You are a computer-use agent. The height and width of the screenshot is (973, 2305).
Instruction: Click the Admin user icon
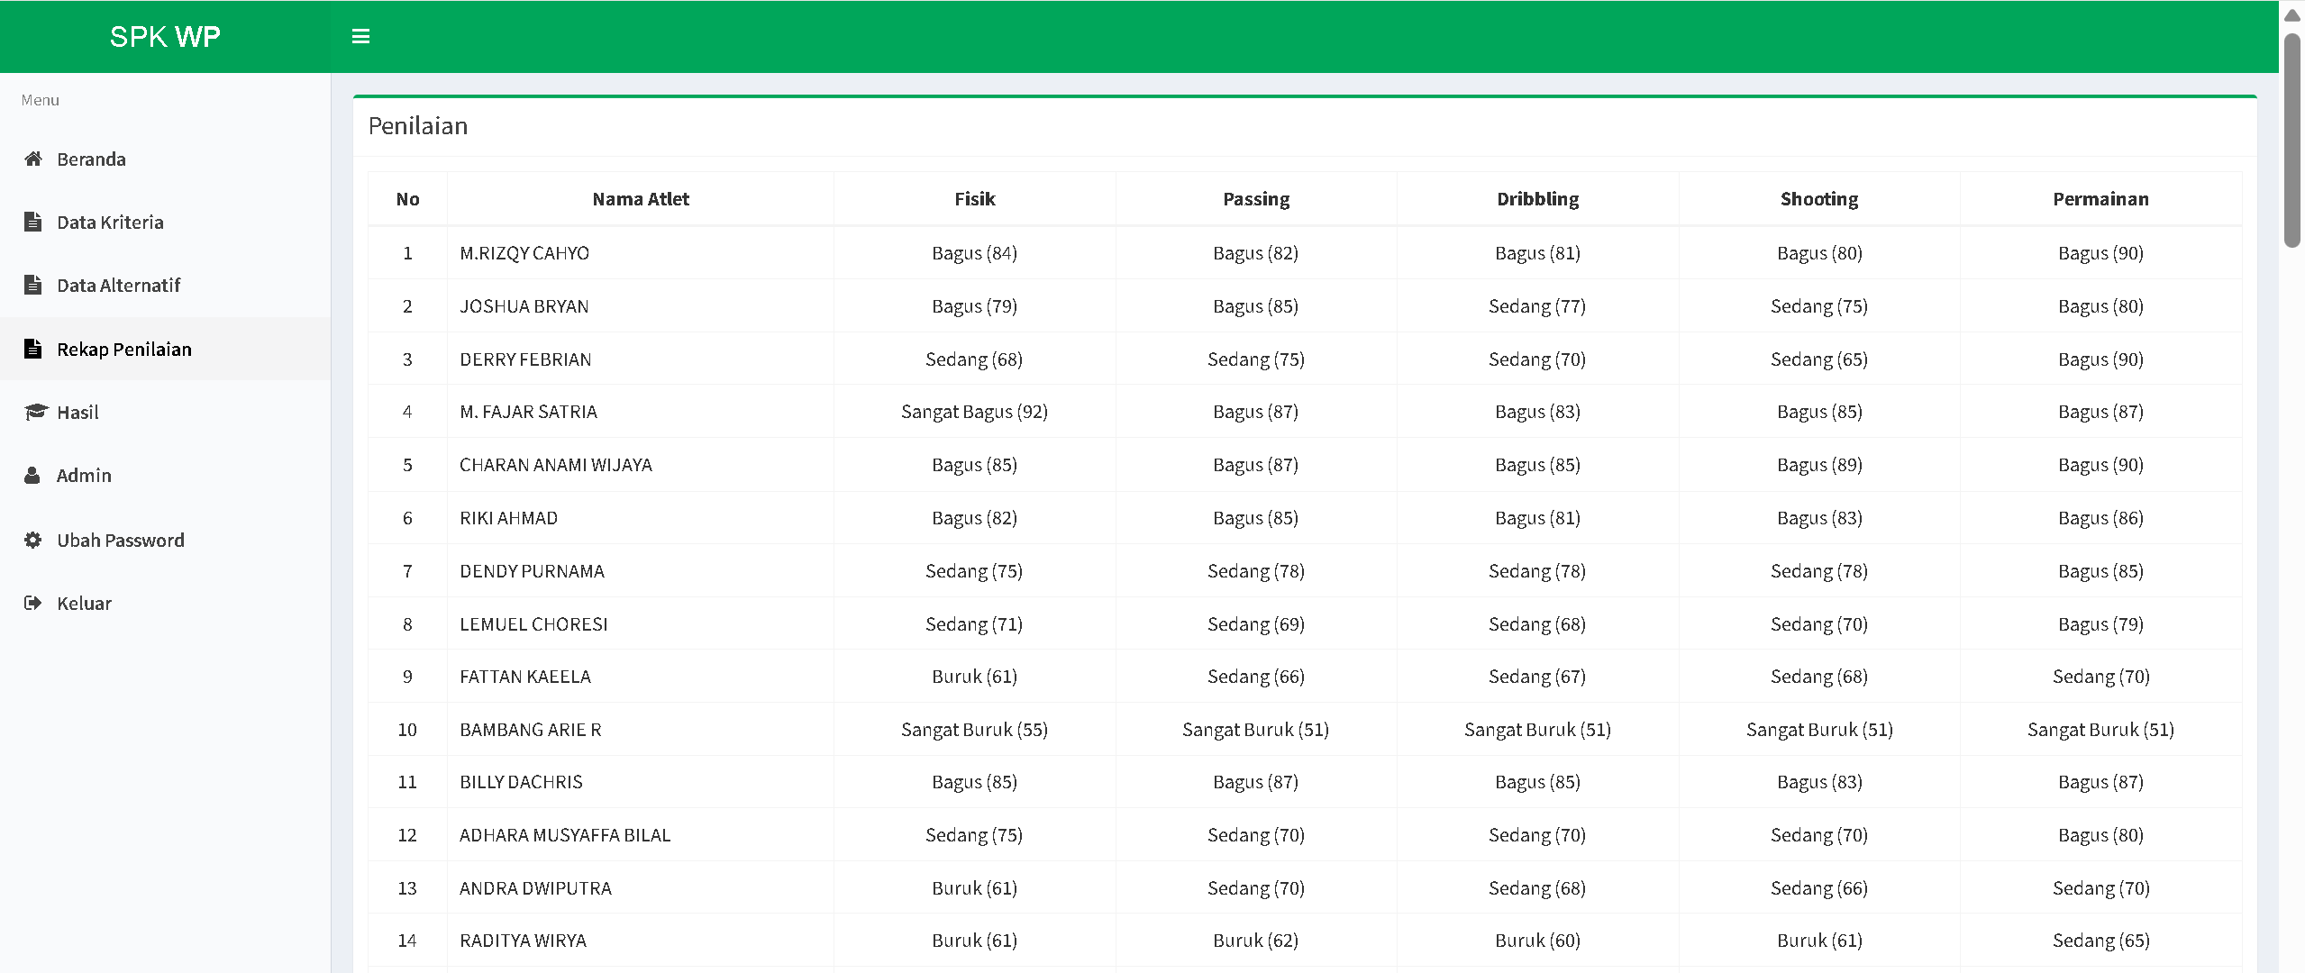click(x=32, y=476)
